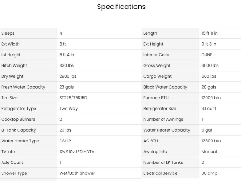Click the Fresh Water Capacity label
Image resolution: width=241 pixels, height=181 pixels.
[x=23, y=87]
